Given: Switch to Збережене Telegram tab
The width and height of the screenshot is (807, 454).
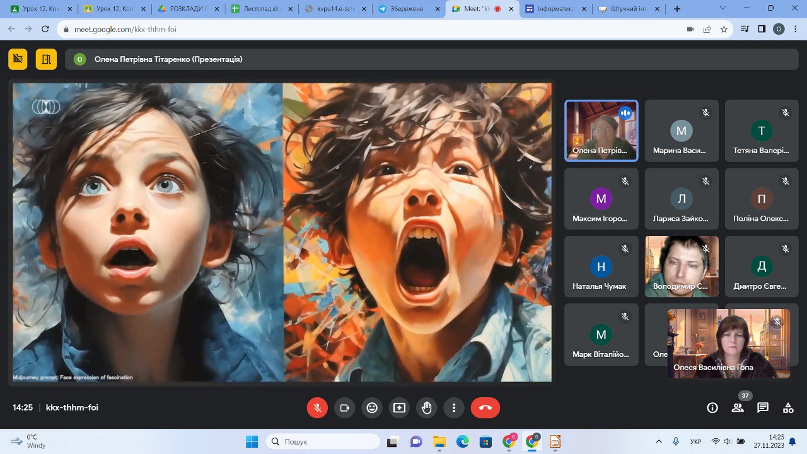Looking at the screenshot, I should 408,9.
